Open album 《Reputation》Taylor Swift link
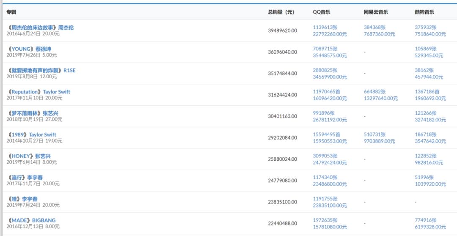This screenshot has width=457, height=236. (x=39, y=92)
